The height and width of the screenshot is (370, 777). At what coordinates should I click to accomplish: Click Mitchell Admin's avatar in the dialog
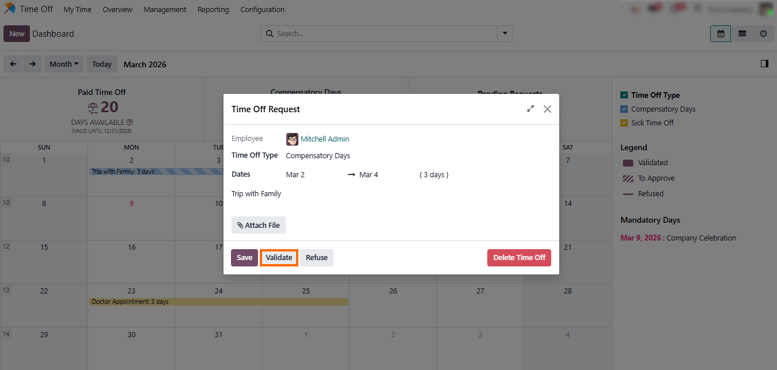coord(293,139)
